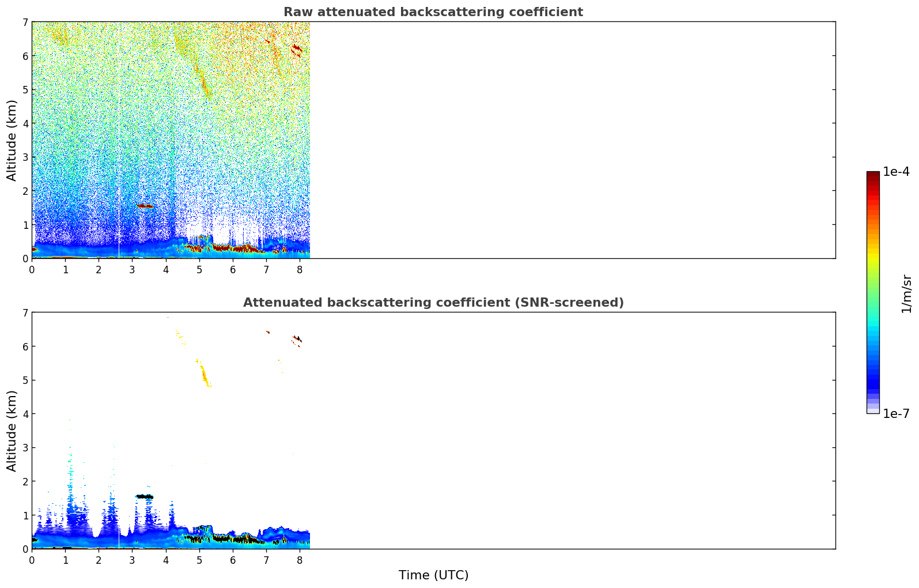The height and width of the screenshot is (588, 919).
Task: Click the top plot's "Altitude (km)" label
Action: 12,140
